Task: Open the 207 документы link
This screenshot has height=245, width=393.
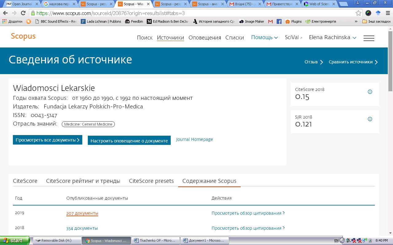Action: pyautogui.click(x=82, y=213)
